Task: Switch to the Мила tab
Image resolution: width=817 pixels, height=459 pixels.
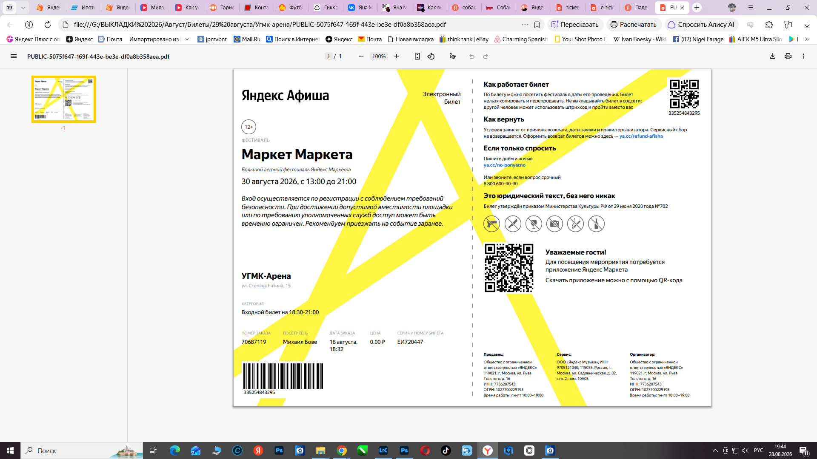Action: click(x=152, y=8)
